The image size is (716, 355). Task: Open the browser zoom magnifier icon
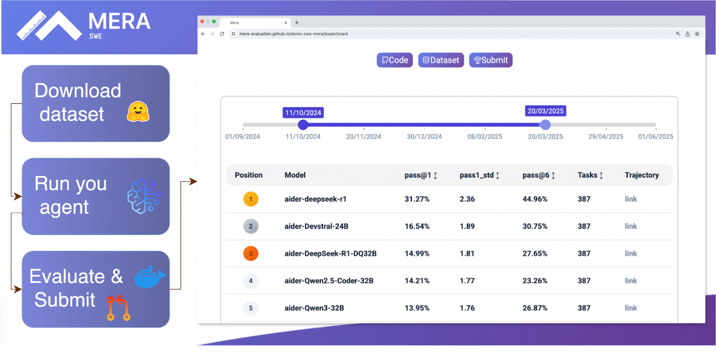[678, 34]
